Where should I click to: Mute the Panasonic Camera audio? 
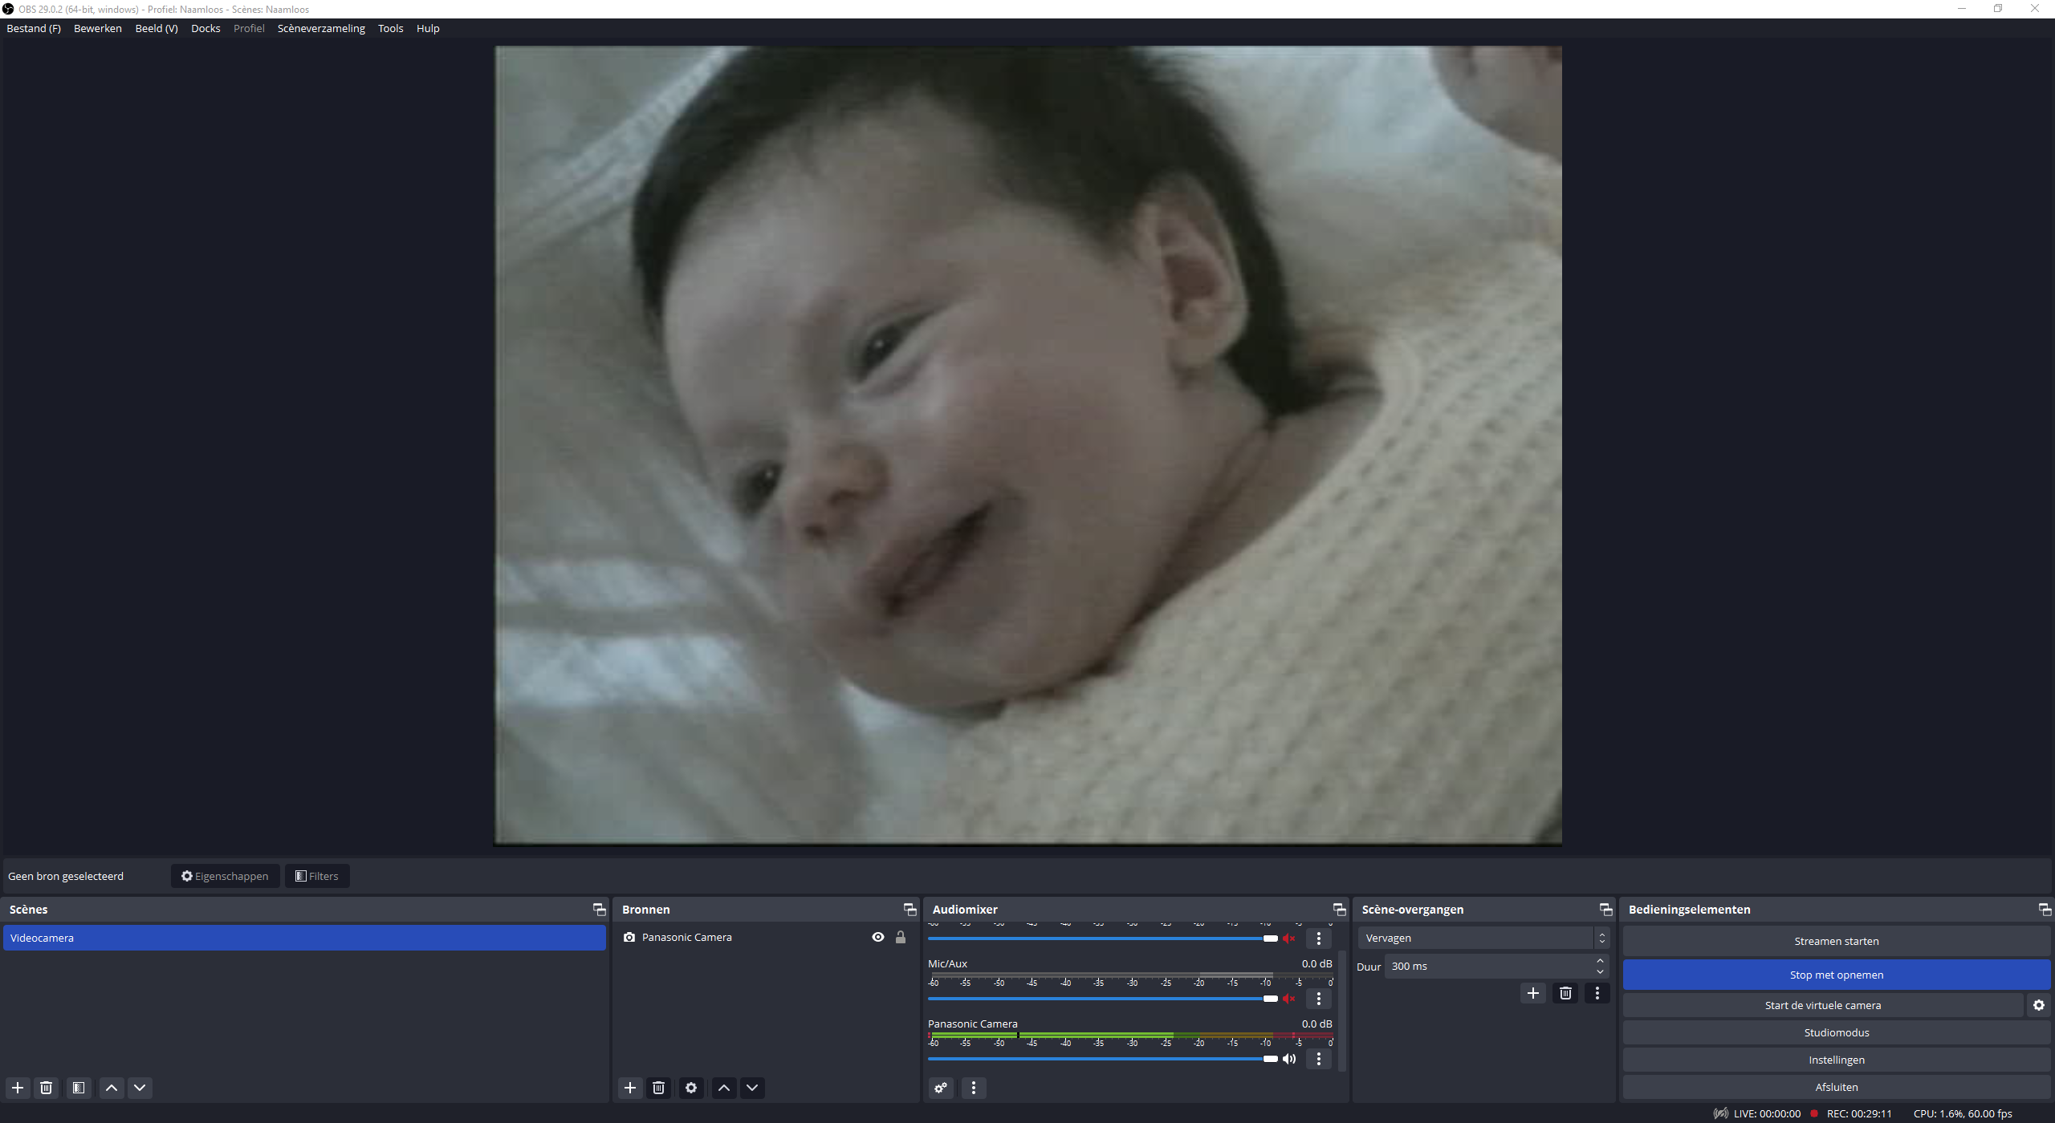1289,1059
